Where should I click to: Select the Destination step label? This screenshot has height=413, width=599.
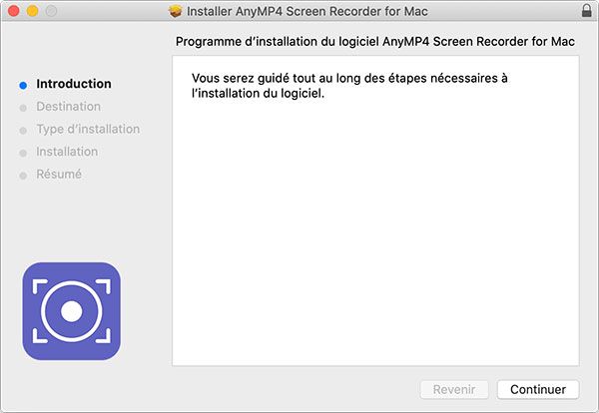click(68, 107)
